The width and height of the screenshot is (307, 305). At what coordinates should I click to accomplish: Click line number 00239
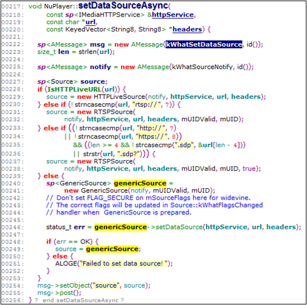pos(12,176)
